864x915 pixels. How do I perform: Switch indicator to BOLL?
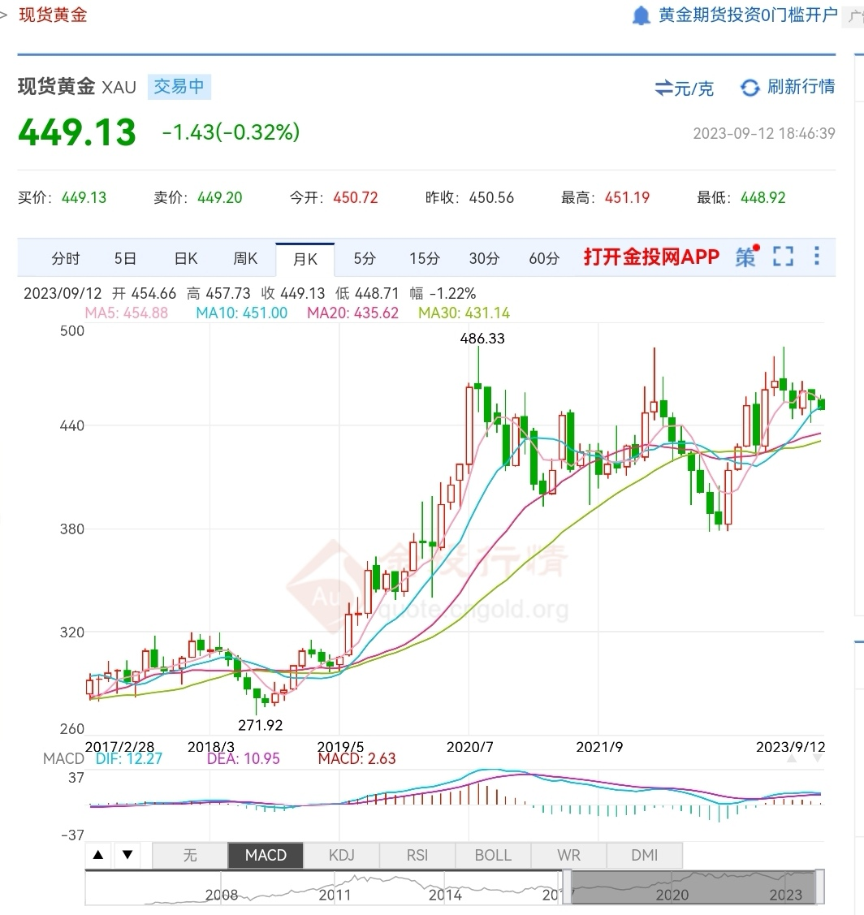(x=493, y=855)
